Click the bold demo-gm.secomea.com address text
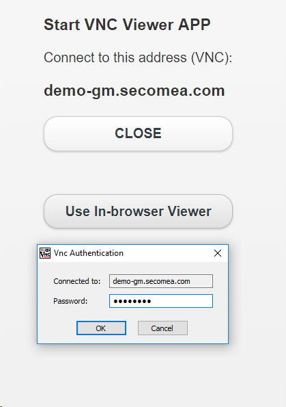The image size is (286, 407). pyautogui.click(x=134, y=90)
